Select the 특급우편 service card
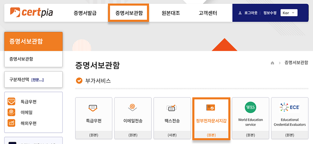The image size is (313, 144). (x=94, y=118)
